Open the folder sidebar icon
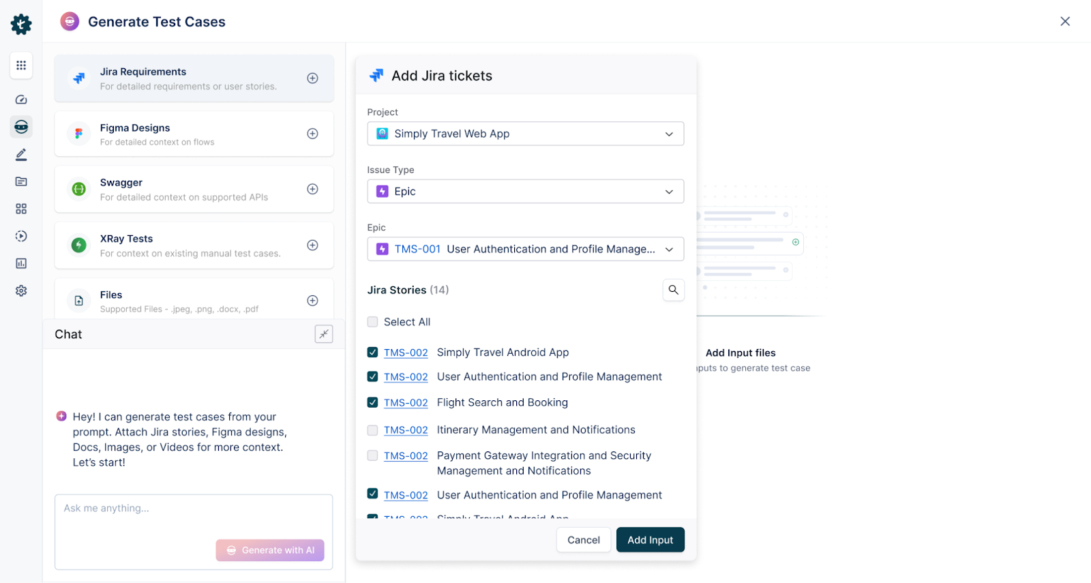 21,181
